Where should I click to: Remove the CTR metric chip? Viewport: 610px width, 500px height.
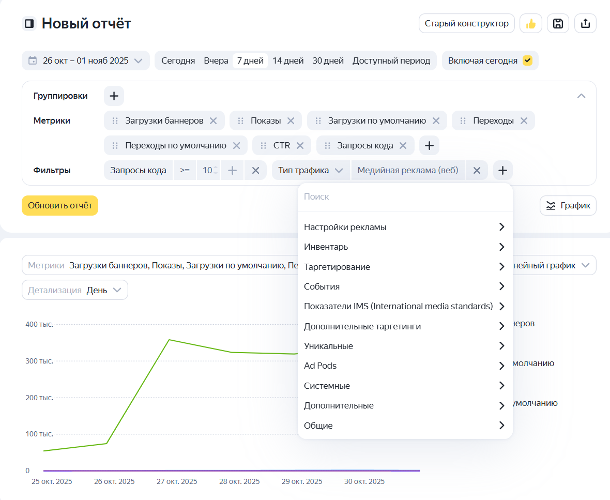click(x=300, y=146)
